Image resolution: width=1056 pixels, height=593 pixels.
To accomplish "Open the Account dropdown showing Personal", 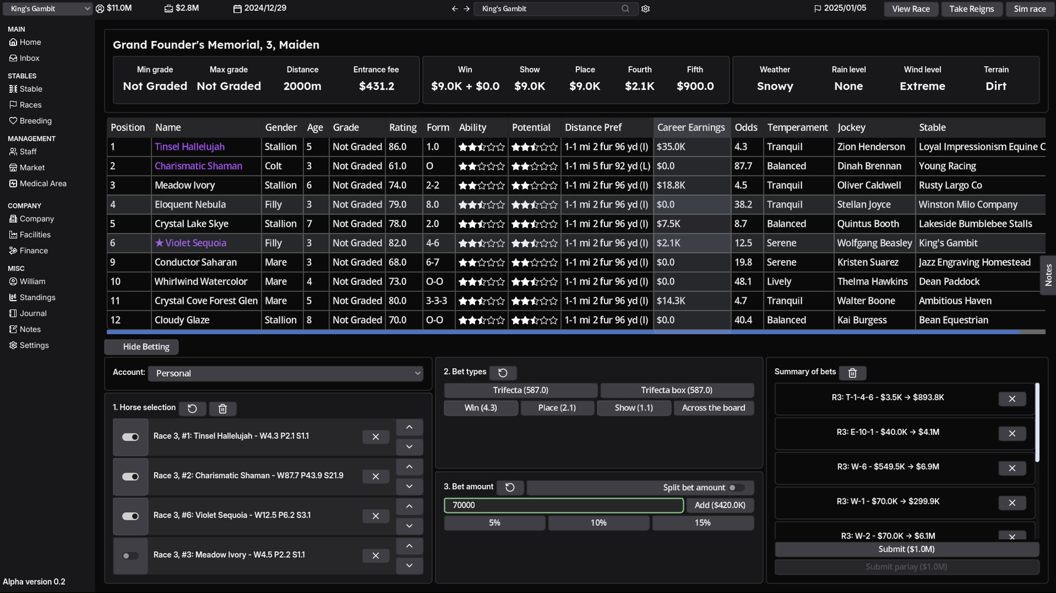I will pyautogui.click(x=285, y=374).
